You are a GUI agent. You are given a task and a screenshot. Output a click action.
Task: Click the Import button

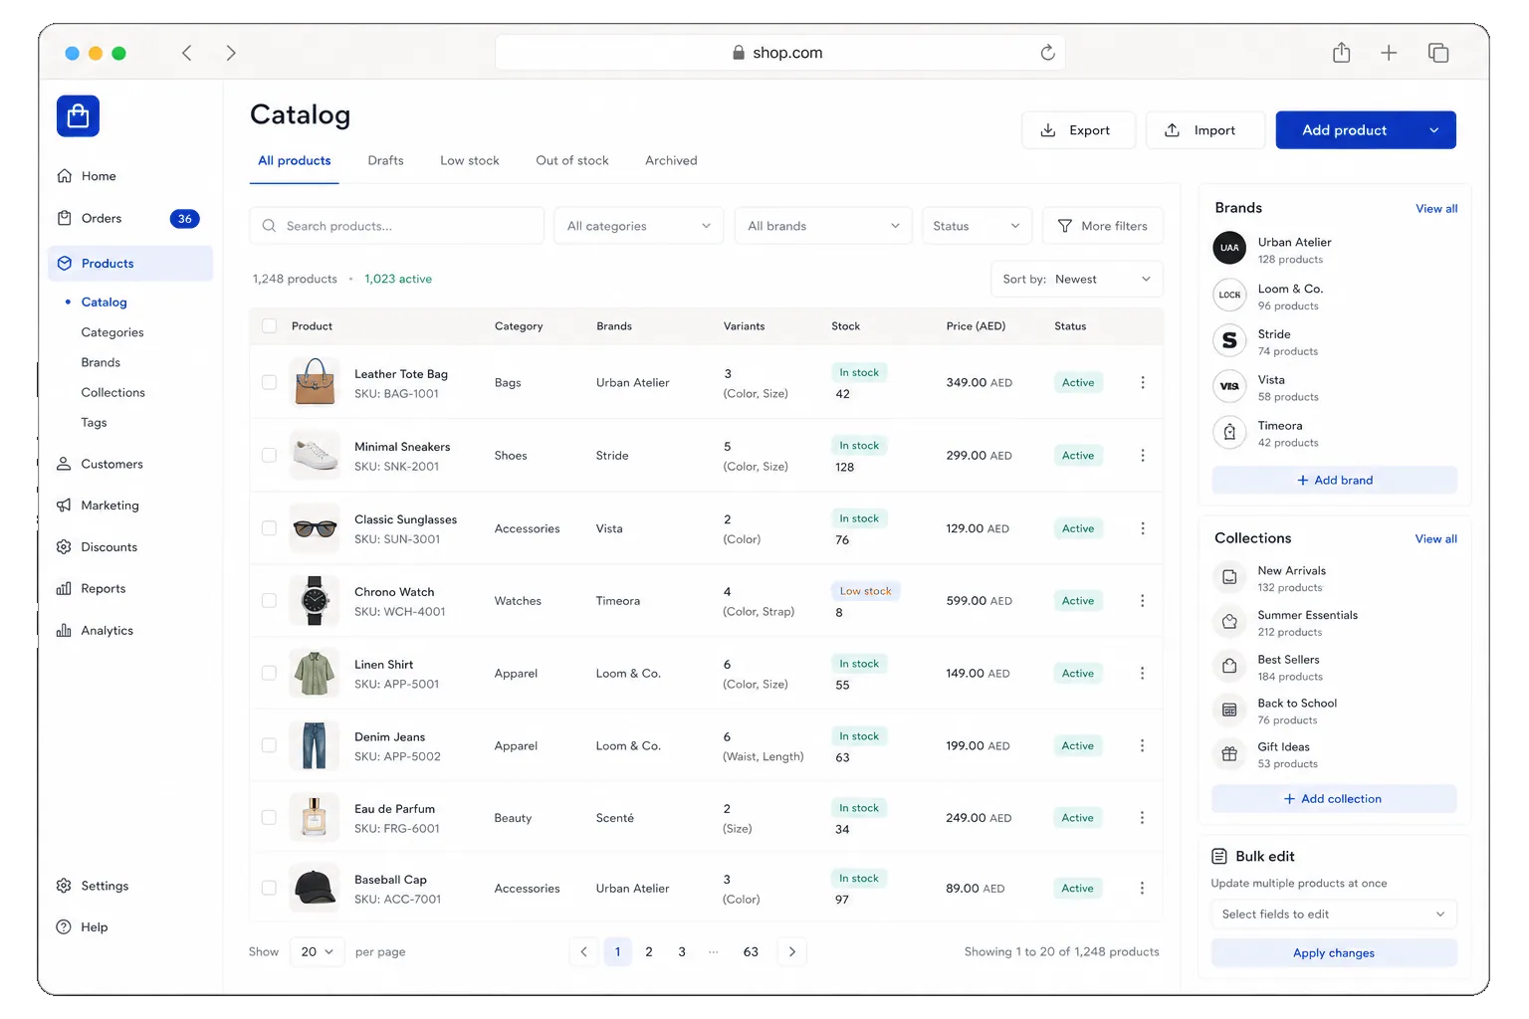click(1205, 130)
